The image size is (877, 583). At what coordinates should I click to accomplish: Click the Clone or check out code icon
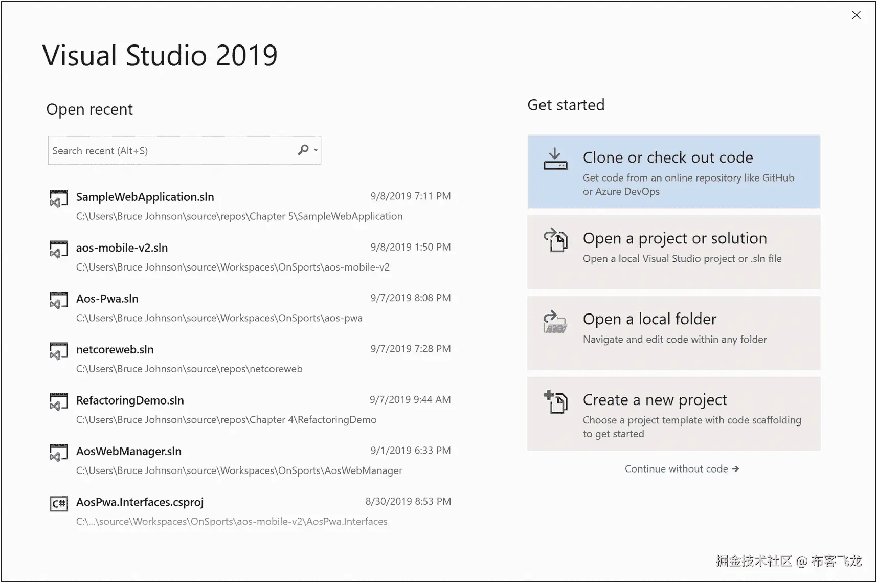click(x=555, y=159)
